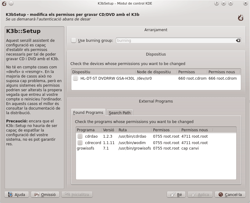Tick the cdrdao program checkbox

pyautogui.click(x=80, y=136)
